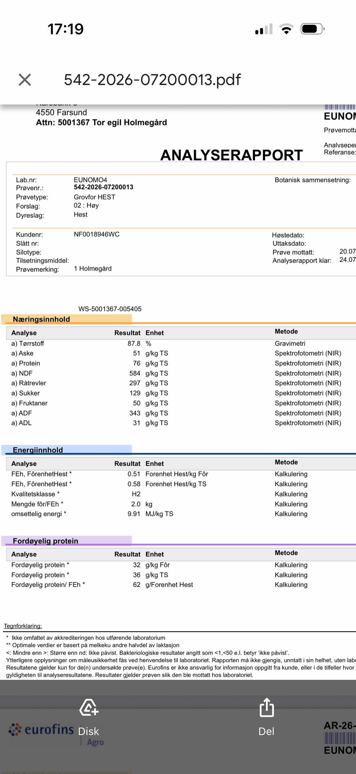Select the MJ/kg TS unit text
356x774 pixels.
(x=159, y=514)
